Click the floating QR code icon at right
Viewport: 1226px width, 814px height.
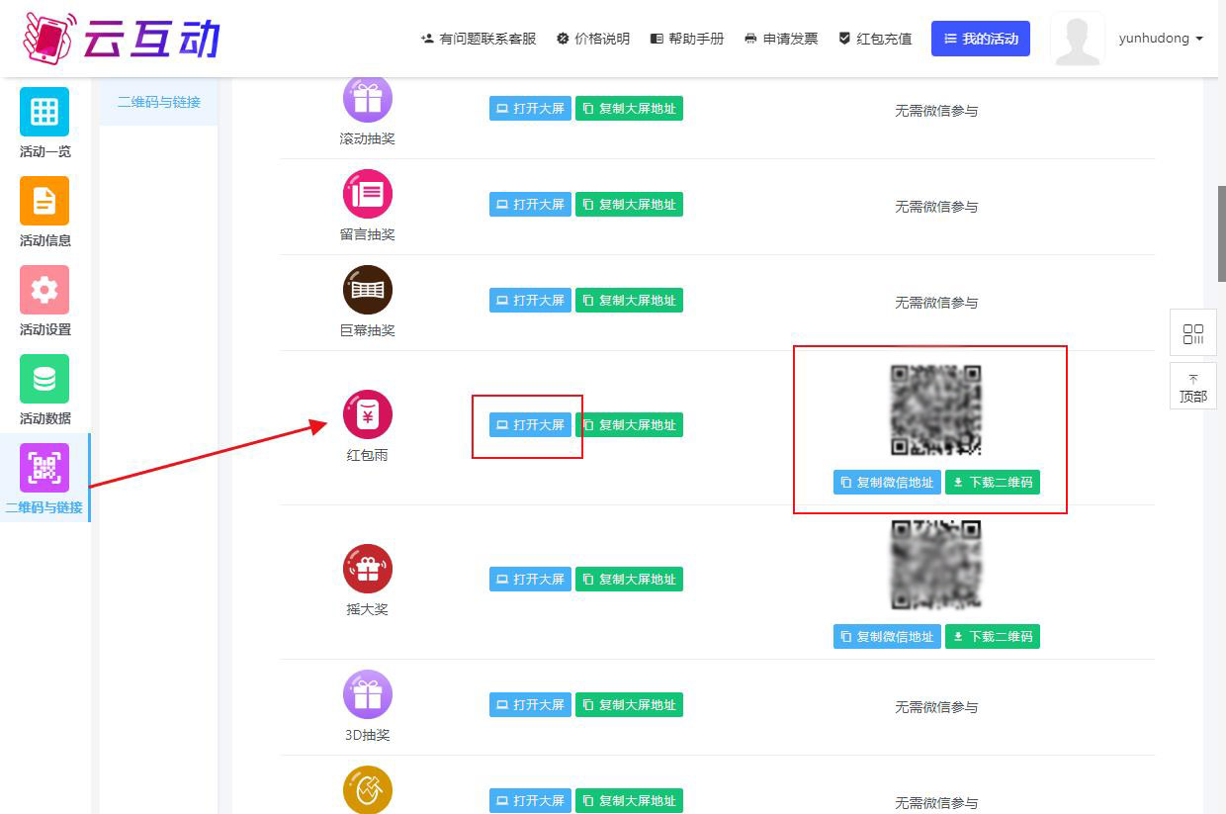1192,333
